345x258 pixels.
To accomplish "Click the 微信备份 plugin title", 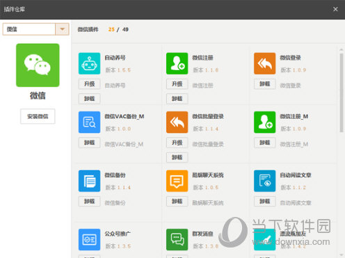I will click(x=115, y=175).
